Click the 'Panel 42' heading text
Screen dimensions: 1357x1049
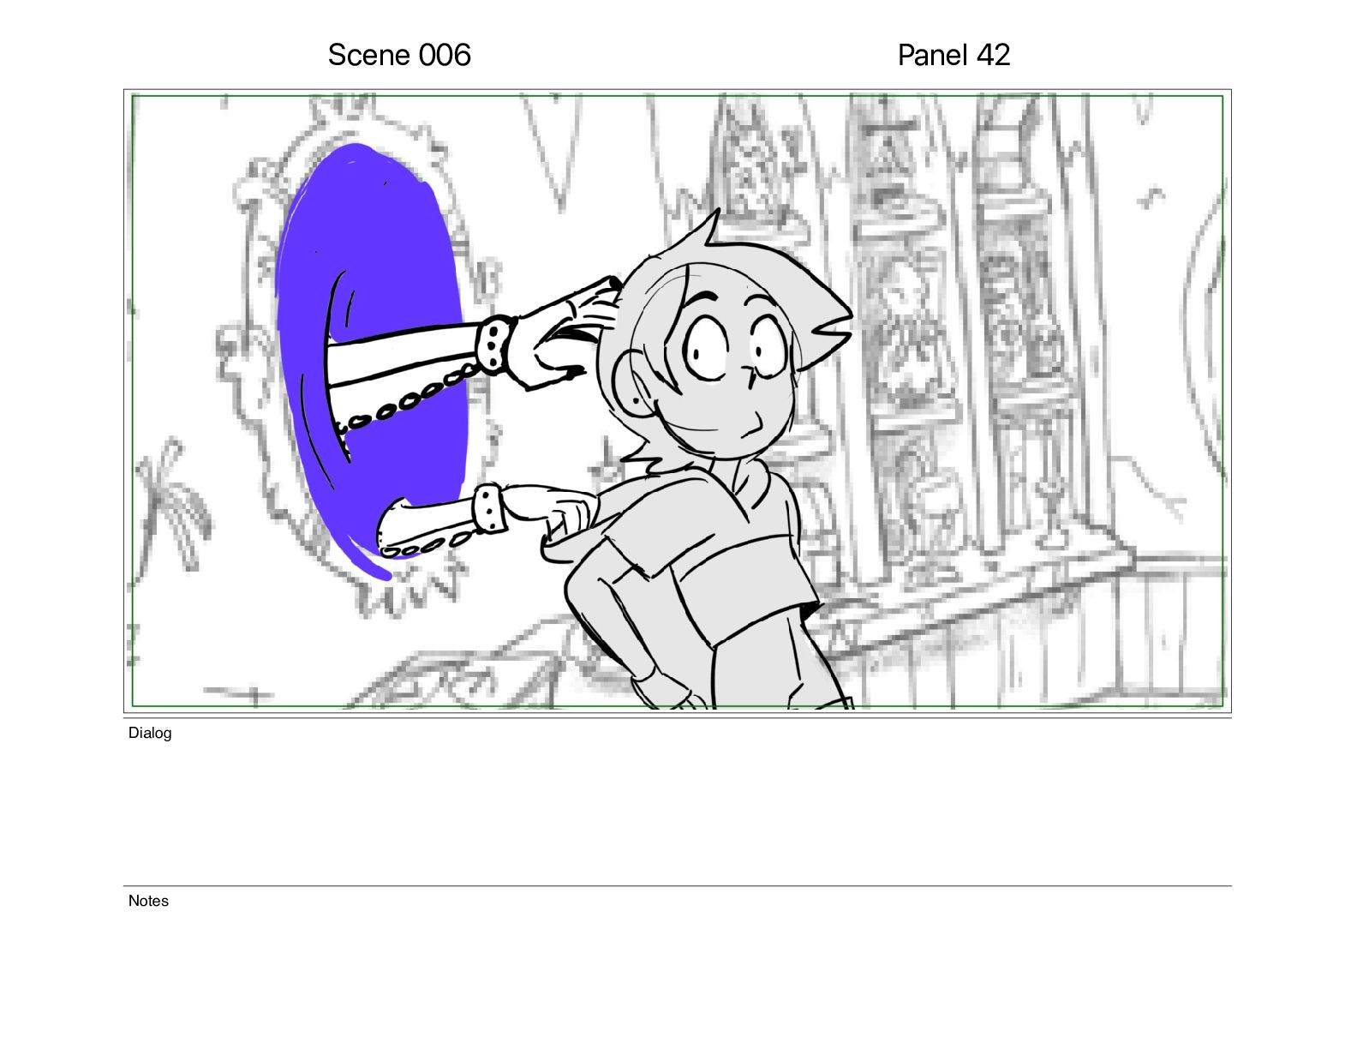pos(953,55)
